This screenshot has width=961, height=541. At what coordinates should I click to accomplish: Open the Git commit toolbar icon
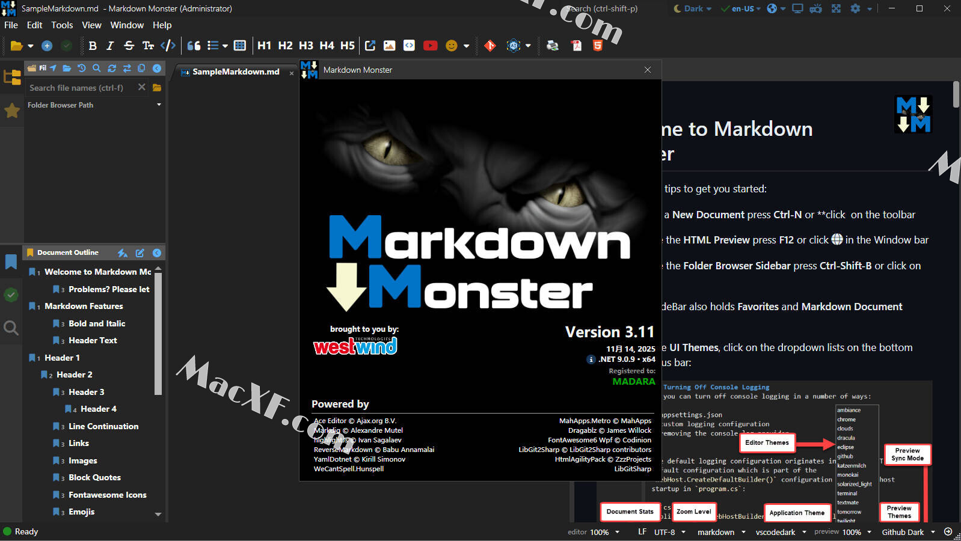click(x=490, y=46)
